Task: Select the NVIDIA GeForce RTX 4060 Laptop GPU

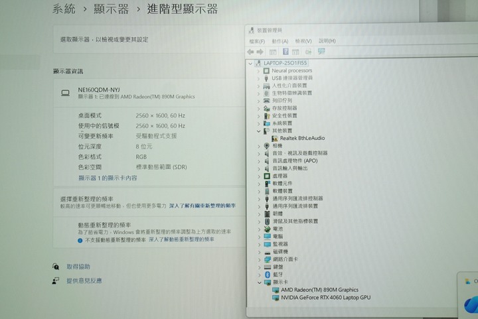Action: click(325, 297)
